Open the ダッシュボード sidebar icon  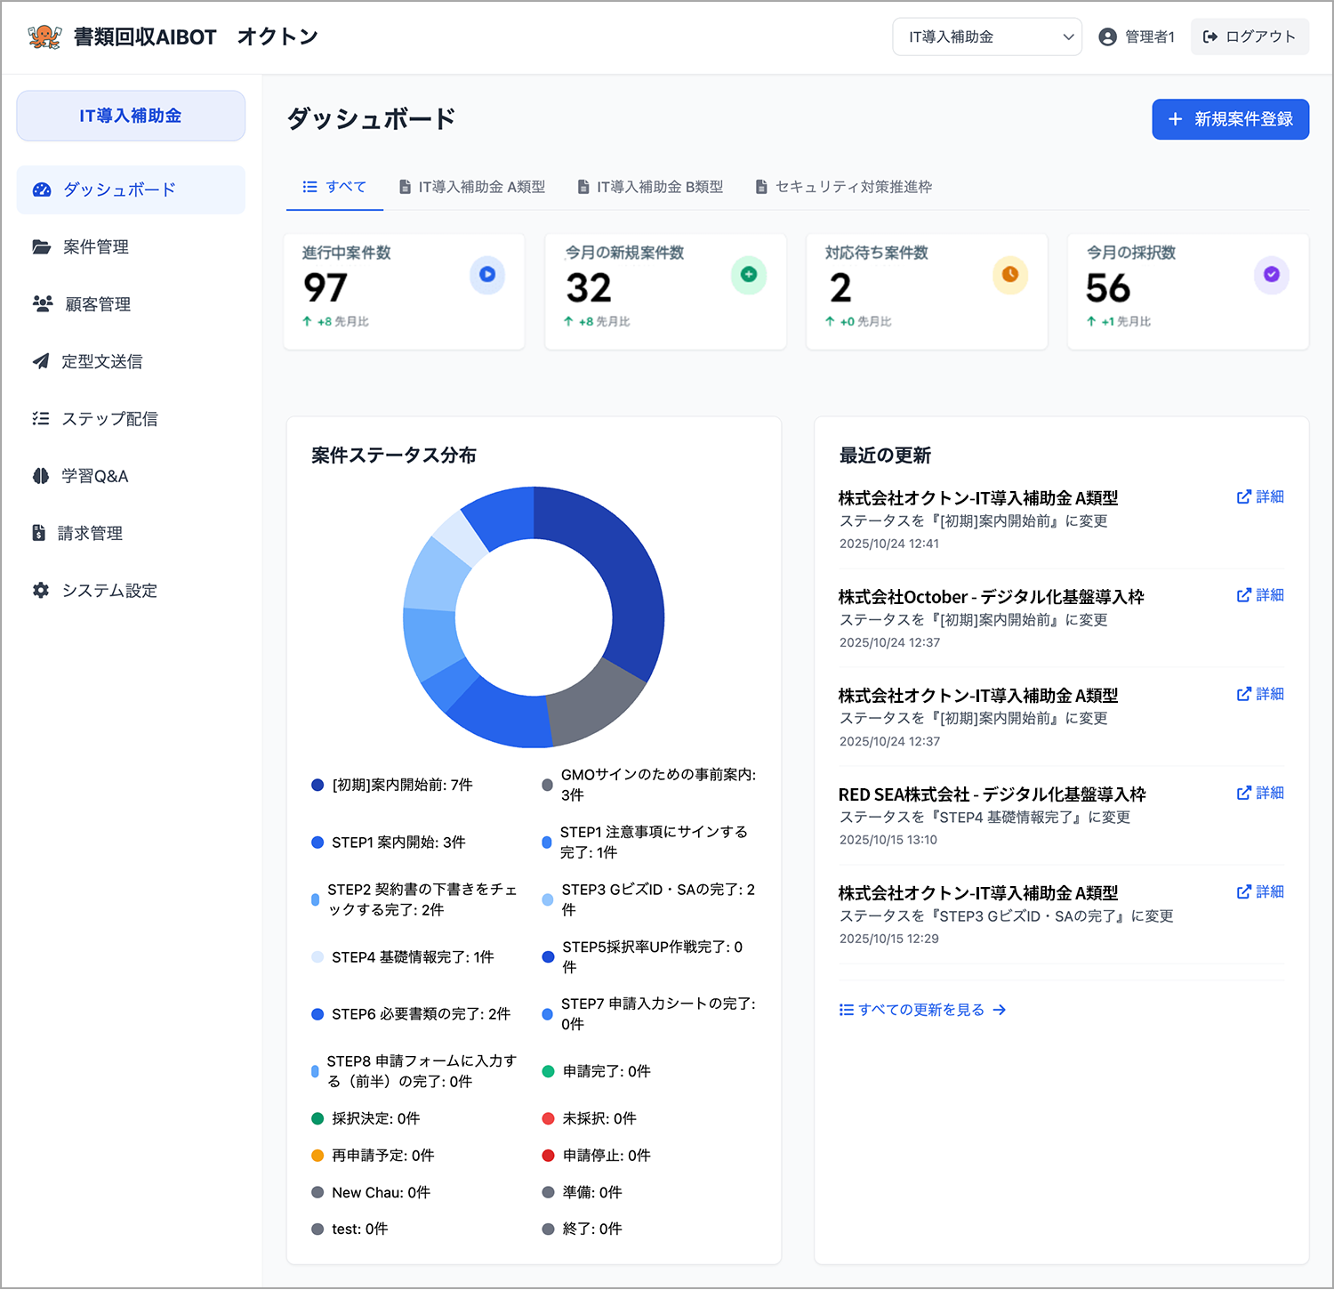pyautogui.click(x=41, y=189)
